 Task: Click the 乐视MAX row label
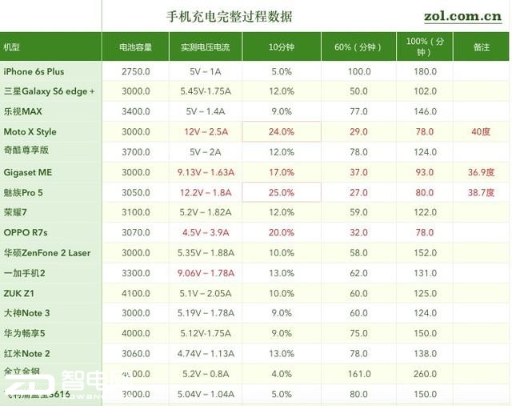coord(22,111)
